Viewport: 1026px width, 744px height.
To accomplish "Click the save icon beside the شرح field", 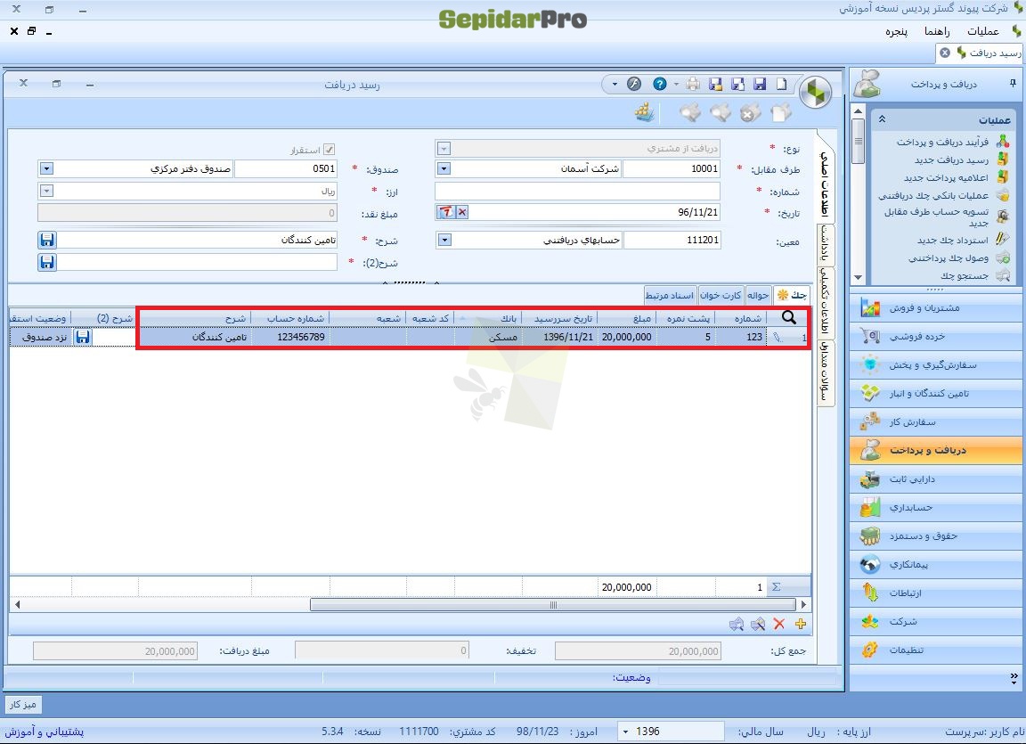I will 47,241.
